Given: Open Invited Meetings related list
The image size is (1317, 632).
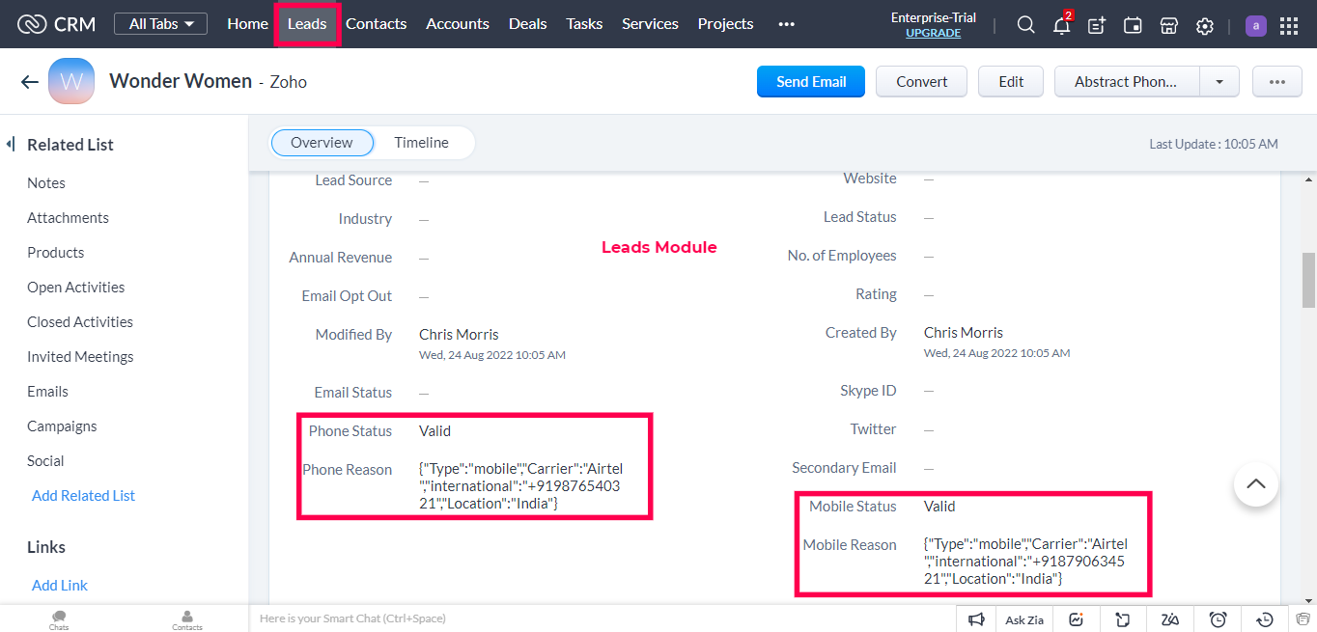Looking at the screenshot, I should (80, 357).
